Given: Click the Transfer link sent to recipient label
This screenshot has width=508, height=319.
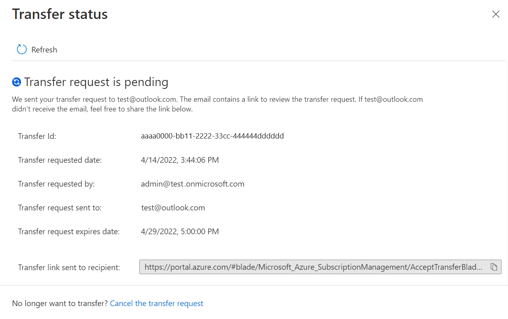Looking at the screenshot, I should coord(69,267).
